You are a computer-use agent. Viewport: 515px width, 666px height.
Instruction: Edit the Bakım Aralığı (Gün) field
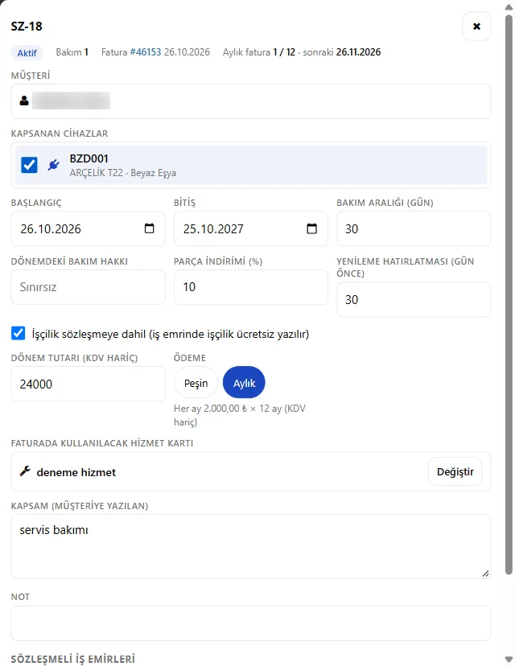click(414, 228)
